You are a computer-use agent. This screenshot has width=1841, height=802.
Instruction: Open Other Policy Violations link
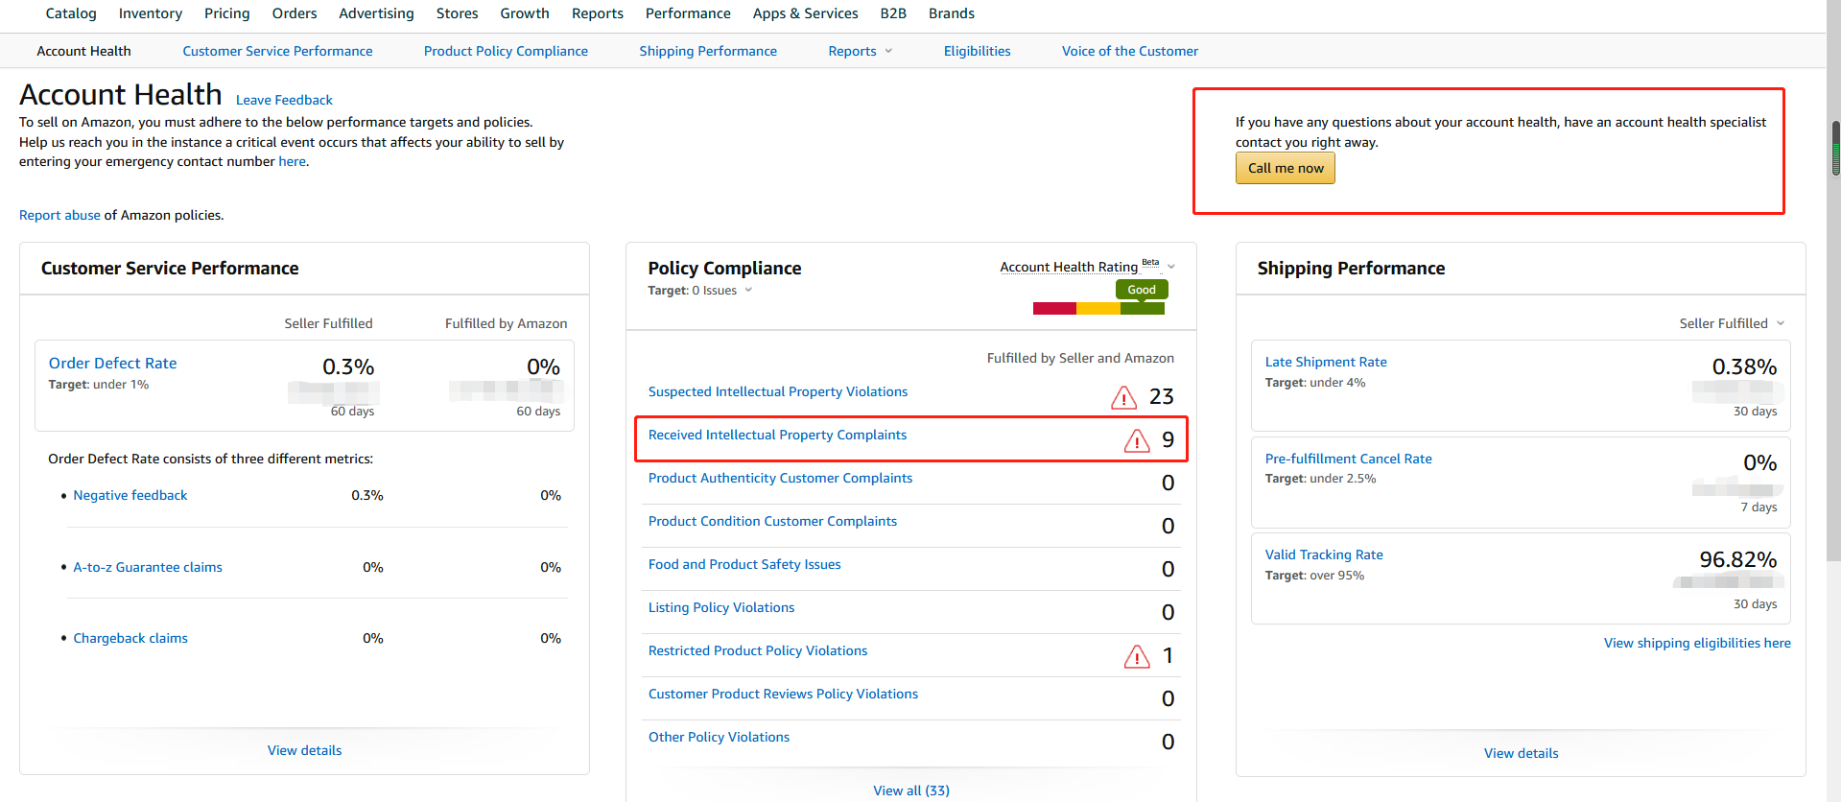point(719,738)
